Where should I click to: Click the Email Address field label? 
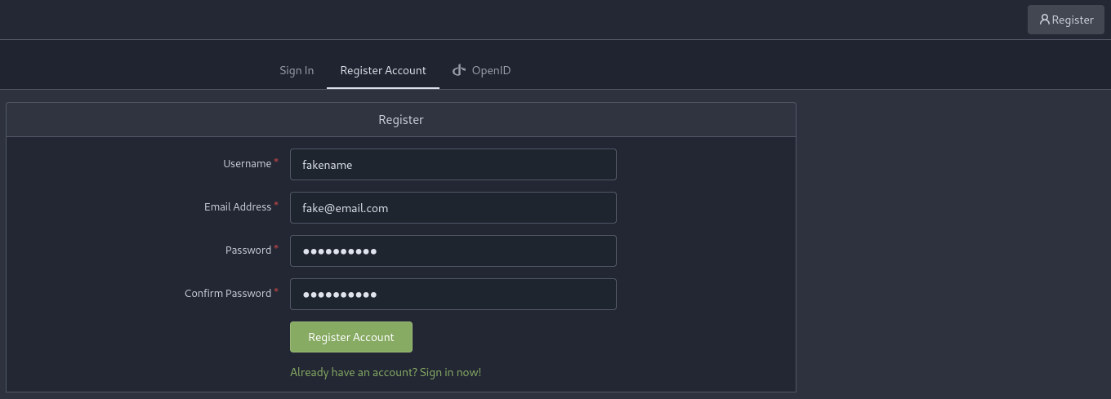tap(237, 207)
